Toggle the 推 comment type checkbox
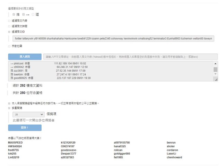Viewport: 222px width, 166px height. point(14,15)
